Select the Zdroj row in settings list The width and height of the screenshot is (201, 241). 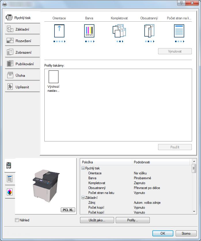tap(136, 203)
